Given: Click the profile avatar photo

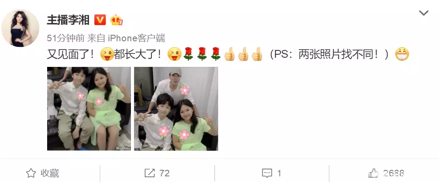Looking at the screenshot, I should point(20,28).
